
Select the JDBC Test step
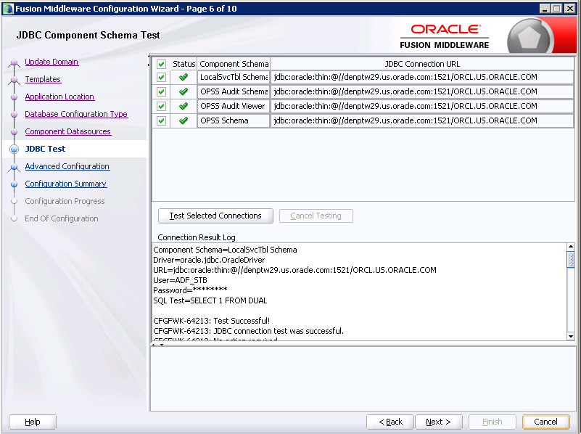coord(45,149)
